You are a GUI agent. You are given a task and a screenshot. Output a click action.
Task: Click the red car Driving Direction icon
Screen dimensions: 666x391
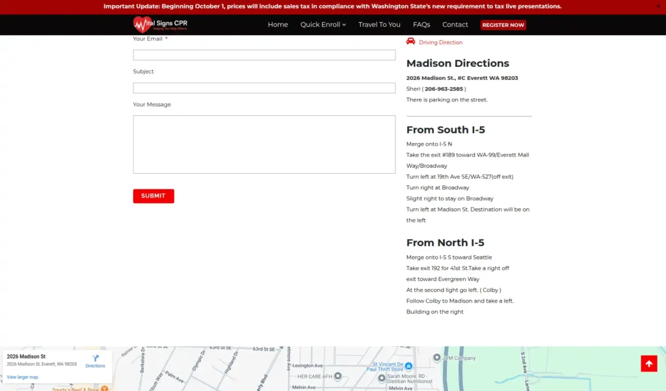click(x=410, y=41)
